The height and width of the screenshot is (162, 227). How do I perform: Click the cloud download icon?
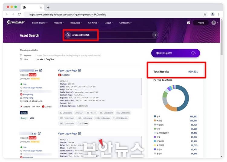193,53
